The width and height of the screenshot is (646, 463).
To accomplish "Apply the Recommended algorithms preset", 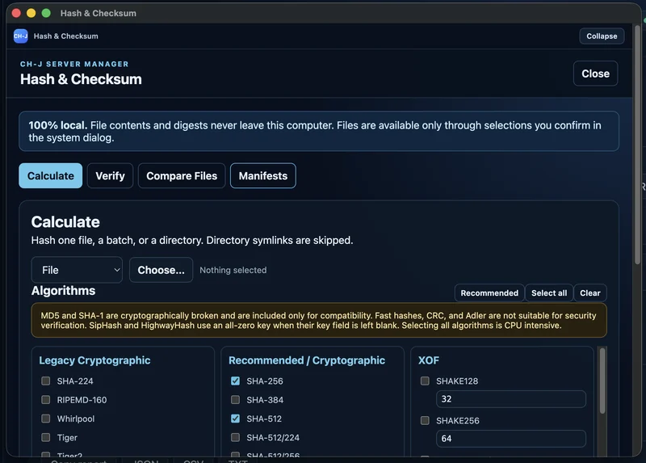I will tap(489, 293).
